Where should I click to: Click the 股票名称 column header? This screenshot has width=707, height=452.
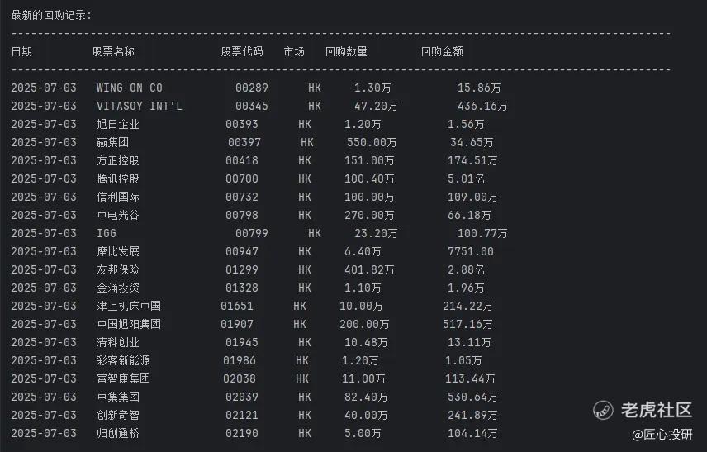[x=113, y=51]
